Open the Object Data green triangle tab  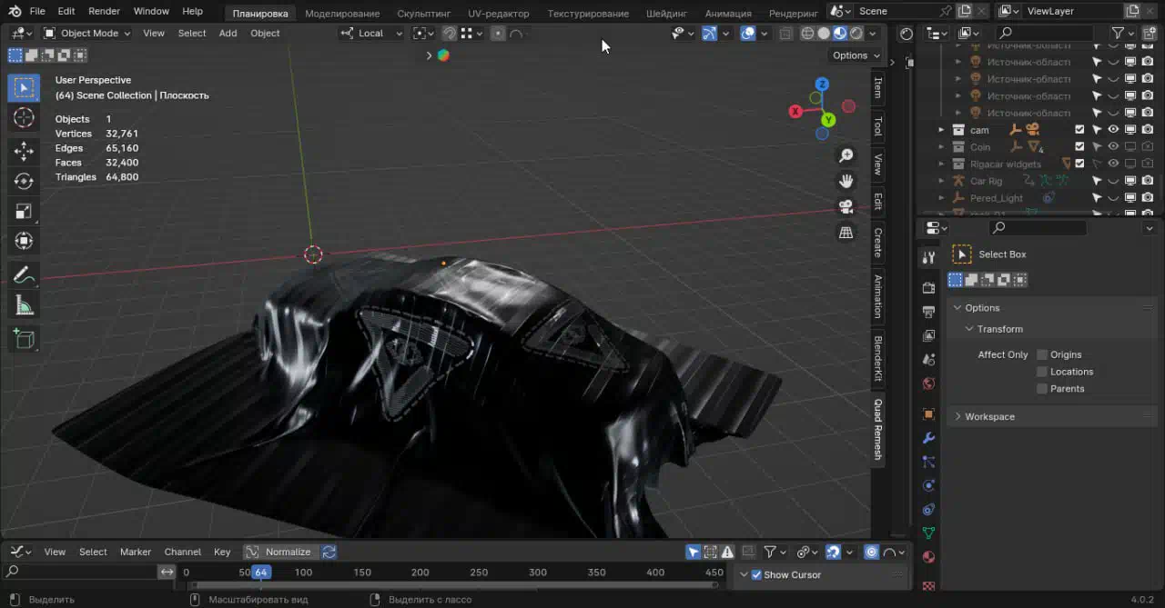click(928, 533)
